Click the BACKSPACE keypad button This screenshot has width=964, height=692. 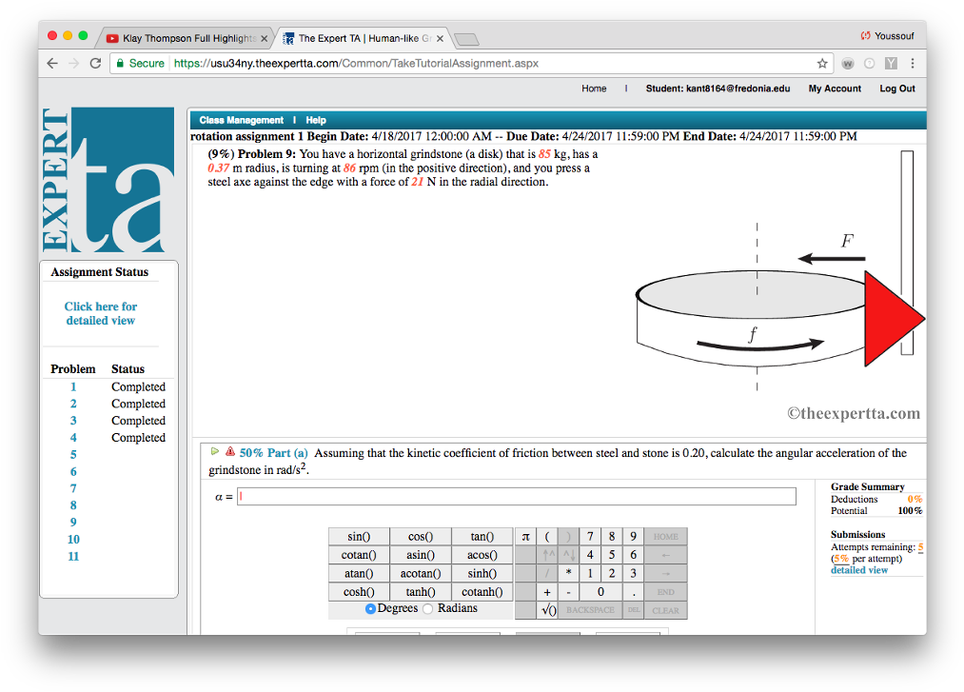(590, 610)
